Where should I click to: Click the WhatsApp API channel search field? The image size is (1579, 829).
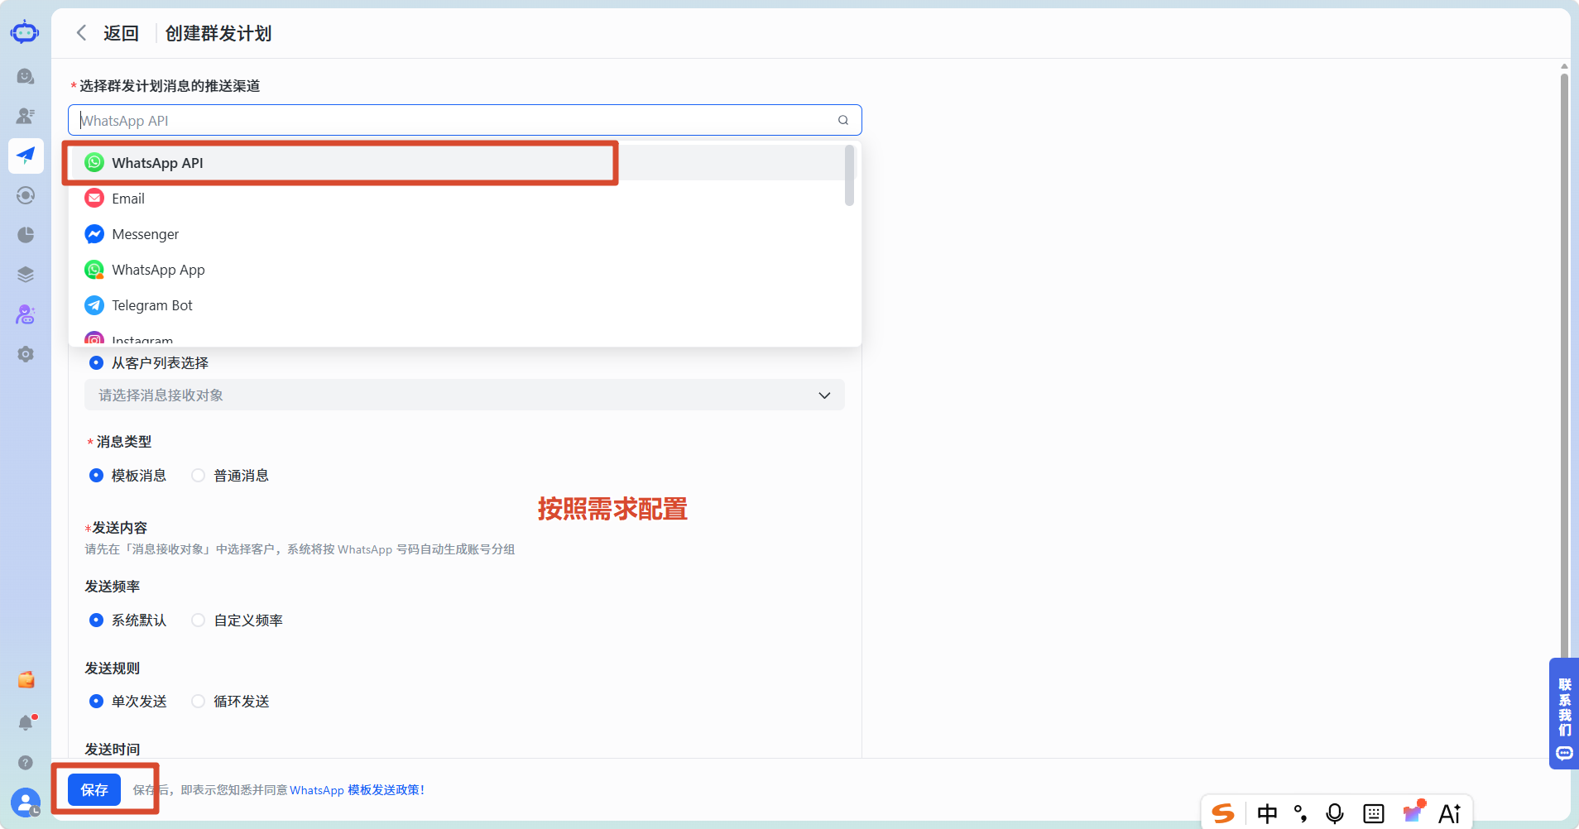tap(464, 120)
